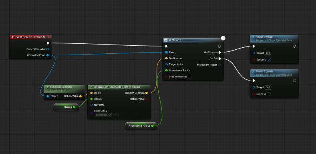Viewport: 316px width, 154px height.
Task: Select the Get Actor Location node header
Action: coord(64,88)
